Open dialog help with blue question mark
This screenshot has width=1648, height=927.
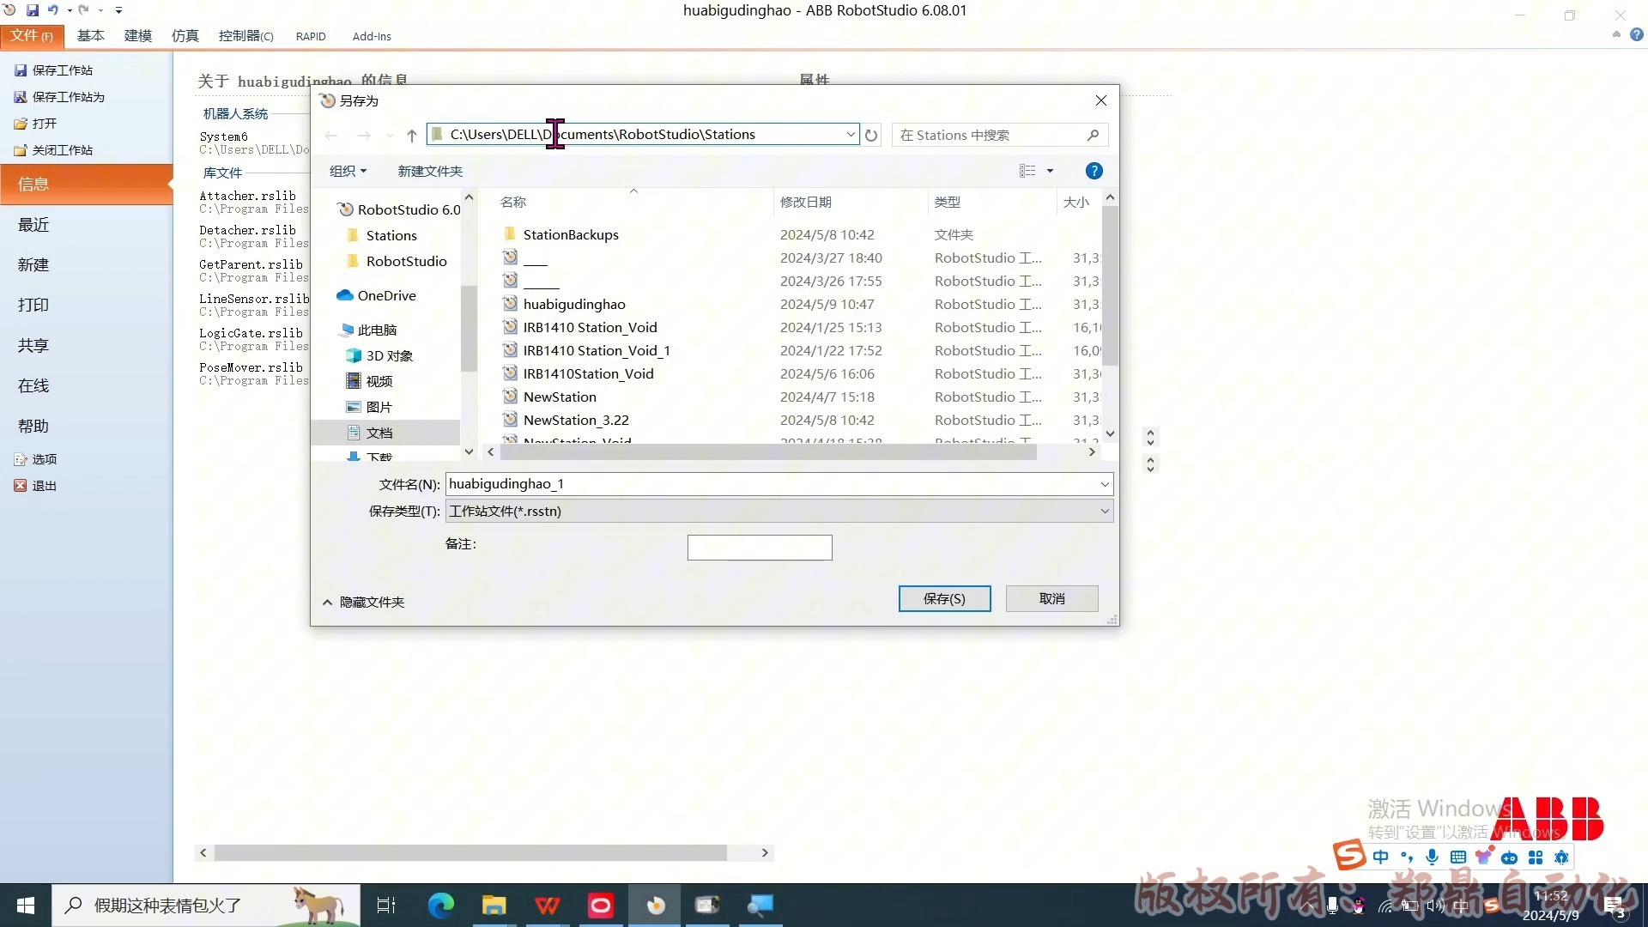pos(1094,171)
